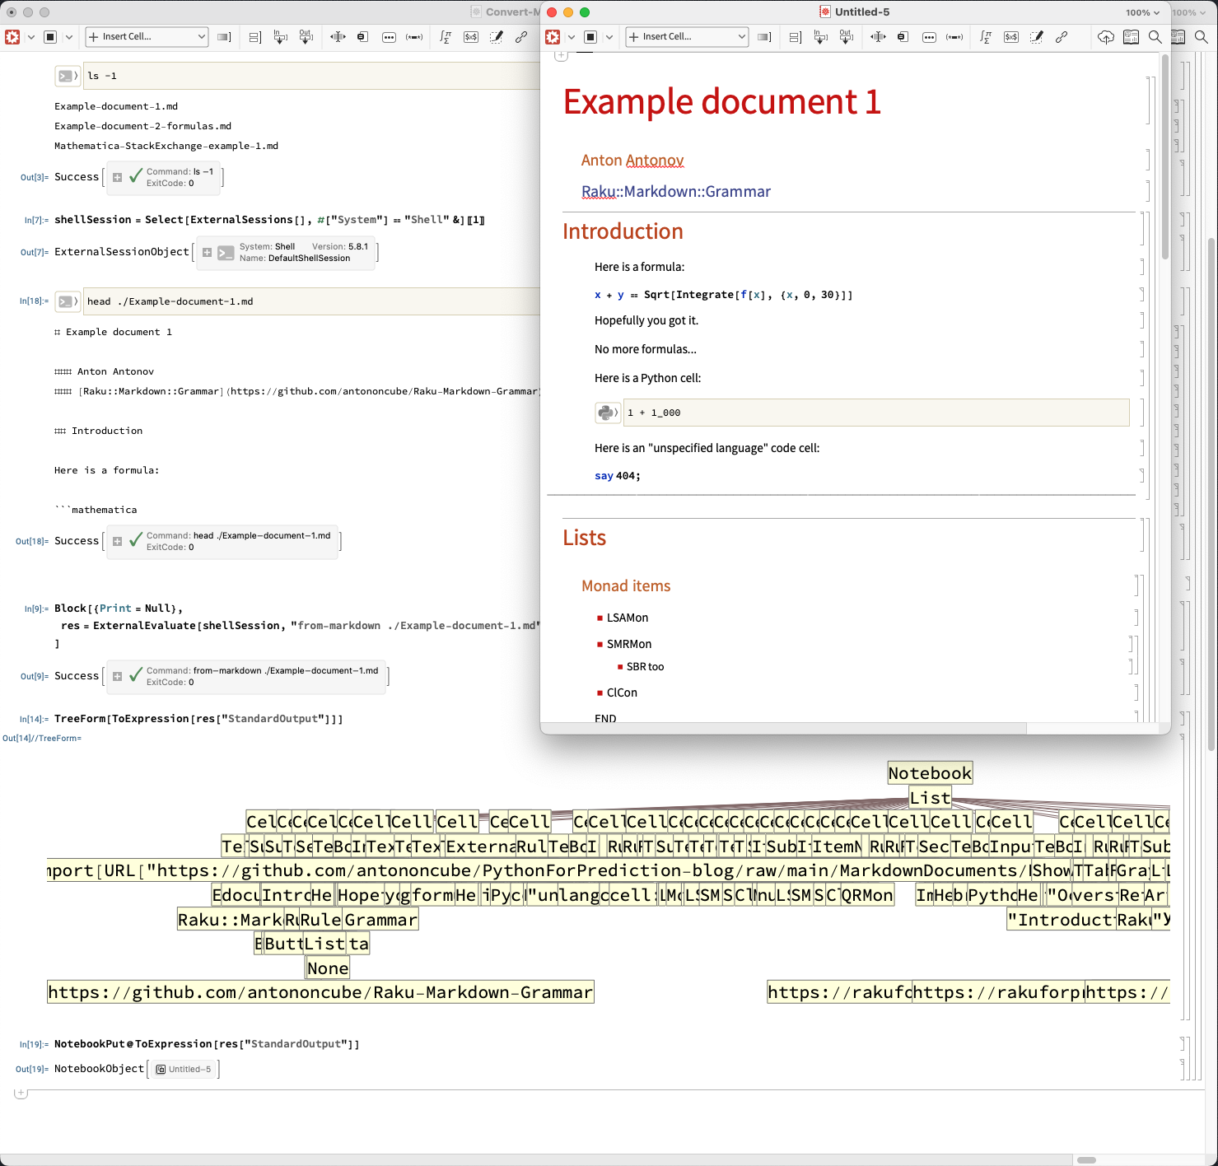Open 100% magnification dropdown in Untitled-5 window
Image resolution: width=1218 pixels, height=1166 pixels.
tap(1143, 12)
